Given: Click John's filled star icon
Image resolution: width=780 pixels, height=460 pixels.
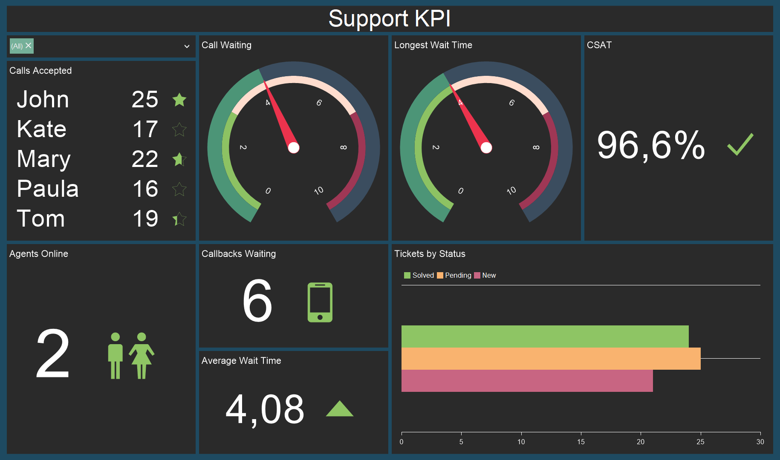Looking at the screenshot, I should pos(179,100).
